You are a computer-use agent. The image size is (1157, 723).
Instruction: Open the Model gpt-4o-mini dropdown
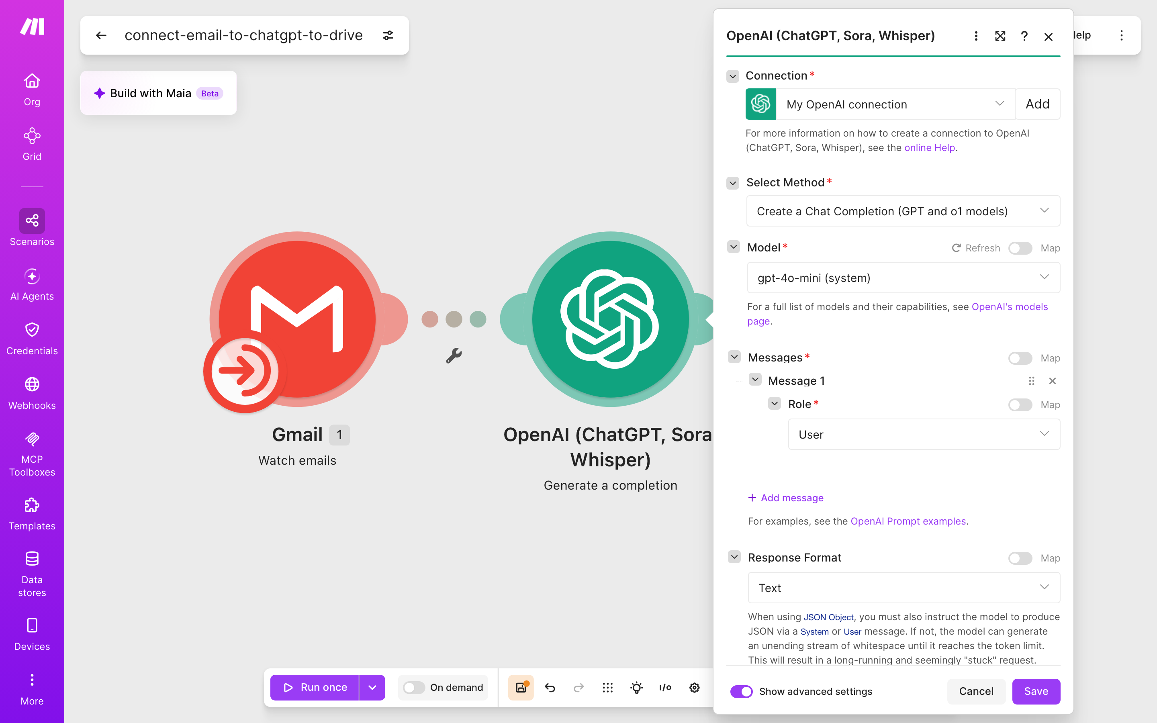[903, 277]
